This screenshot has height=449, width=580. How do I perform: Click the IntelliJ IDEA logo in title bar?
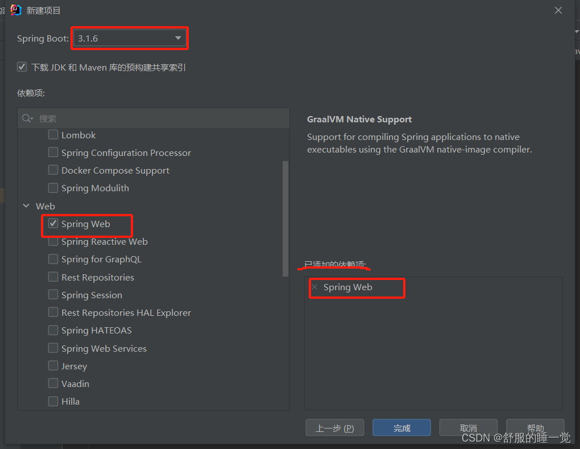[x=15, y=10]
